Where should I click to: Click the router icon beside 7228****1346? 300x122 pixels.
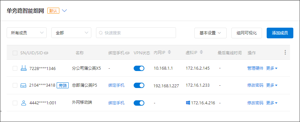pyautogui.click(x=23, y=68)
